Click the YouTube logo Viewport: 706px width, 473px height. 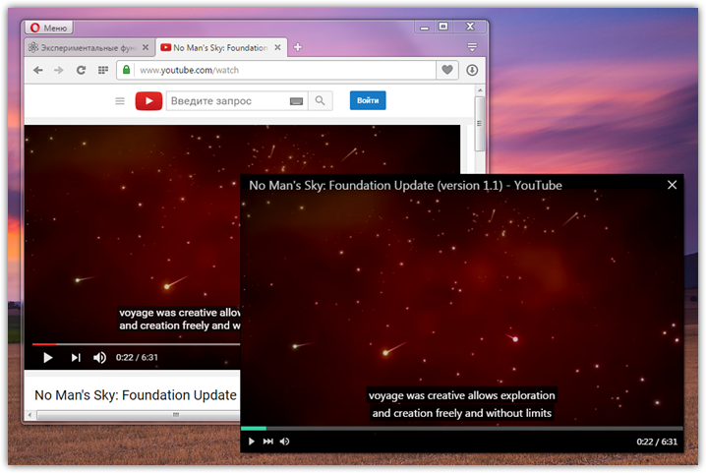[x=148, y=101]
